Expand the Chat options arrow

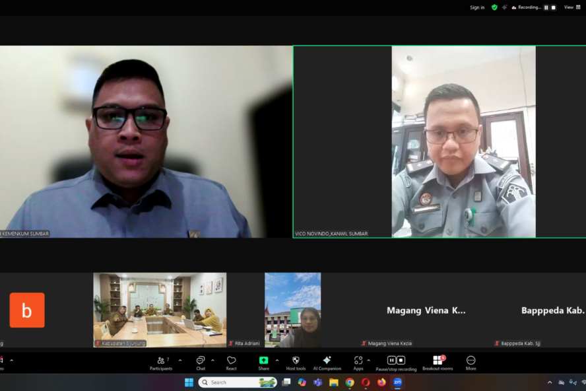pos(212,361)
